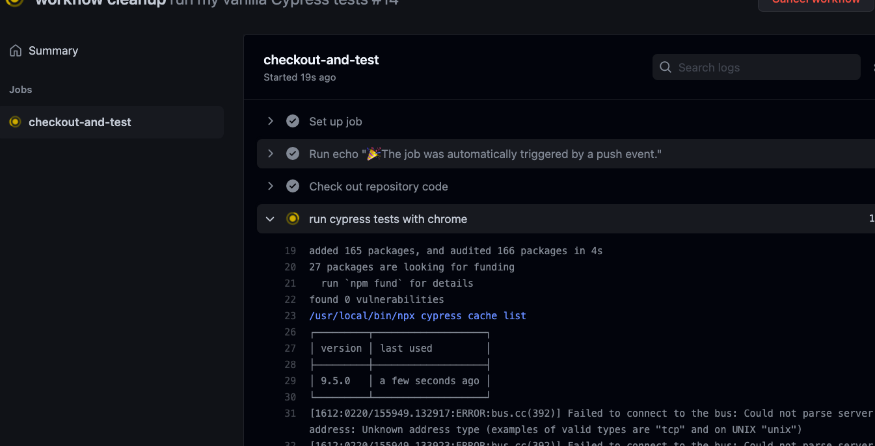This screenshot has height=446, width=875.
Task: Click the Set up job success checkmark icon
Action: coord(293,122)
